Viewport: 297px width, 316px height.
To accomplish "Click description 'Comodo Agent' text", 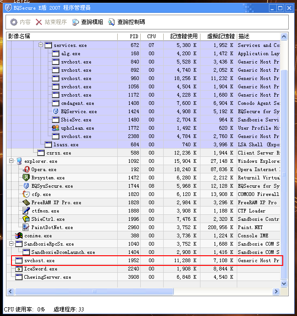I will (x=254, y=103).
